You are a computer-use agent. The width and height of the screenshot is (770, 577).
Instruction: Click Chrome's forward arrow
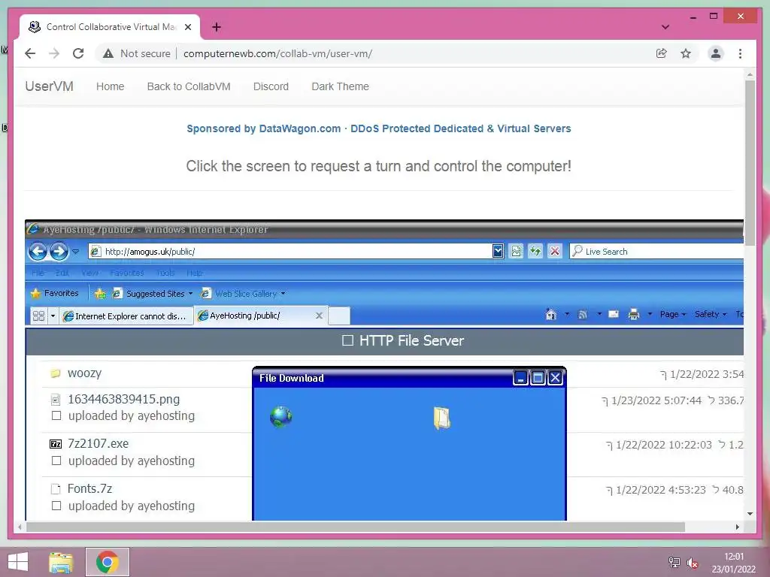[x=54, y=53]
